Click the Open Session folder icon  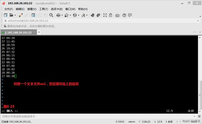(x=11, y=15)
